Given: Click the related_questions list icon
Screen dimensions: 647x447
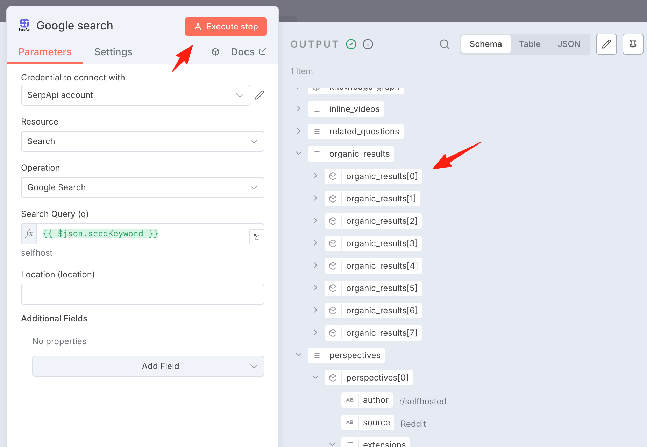Looking at the screenshot, I should [316, 132].
